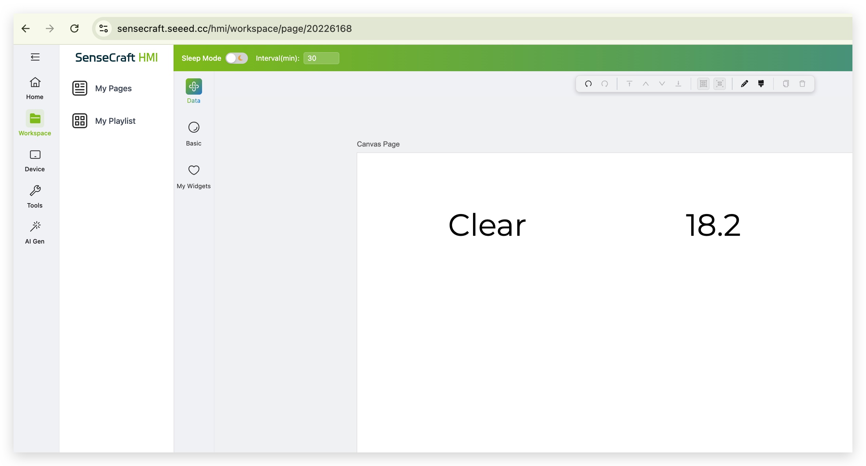Move layer up one level
The height and width of the screenshot is (466, 866).
[x=646, y=84]
